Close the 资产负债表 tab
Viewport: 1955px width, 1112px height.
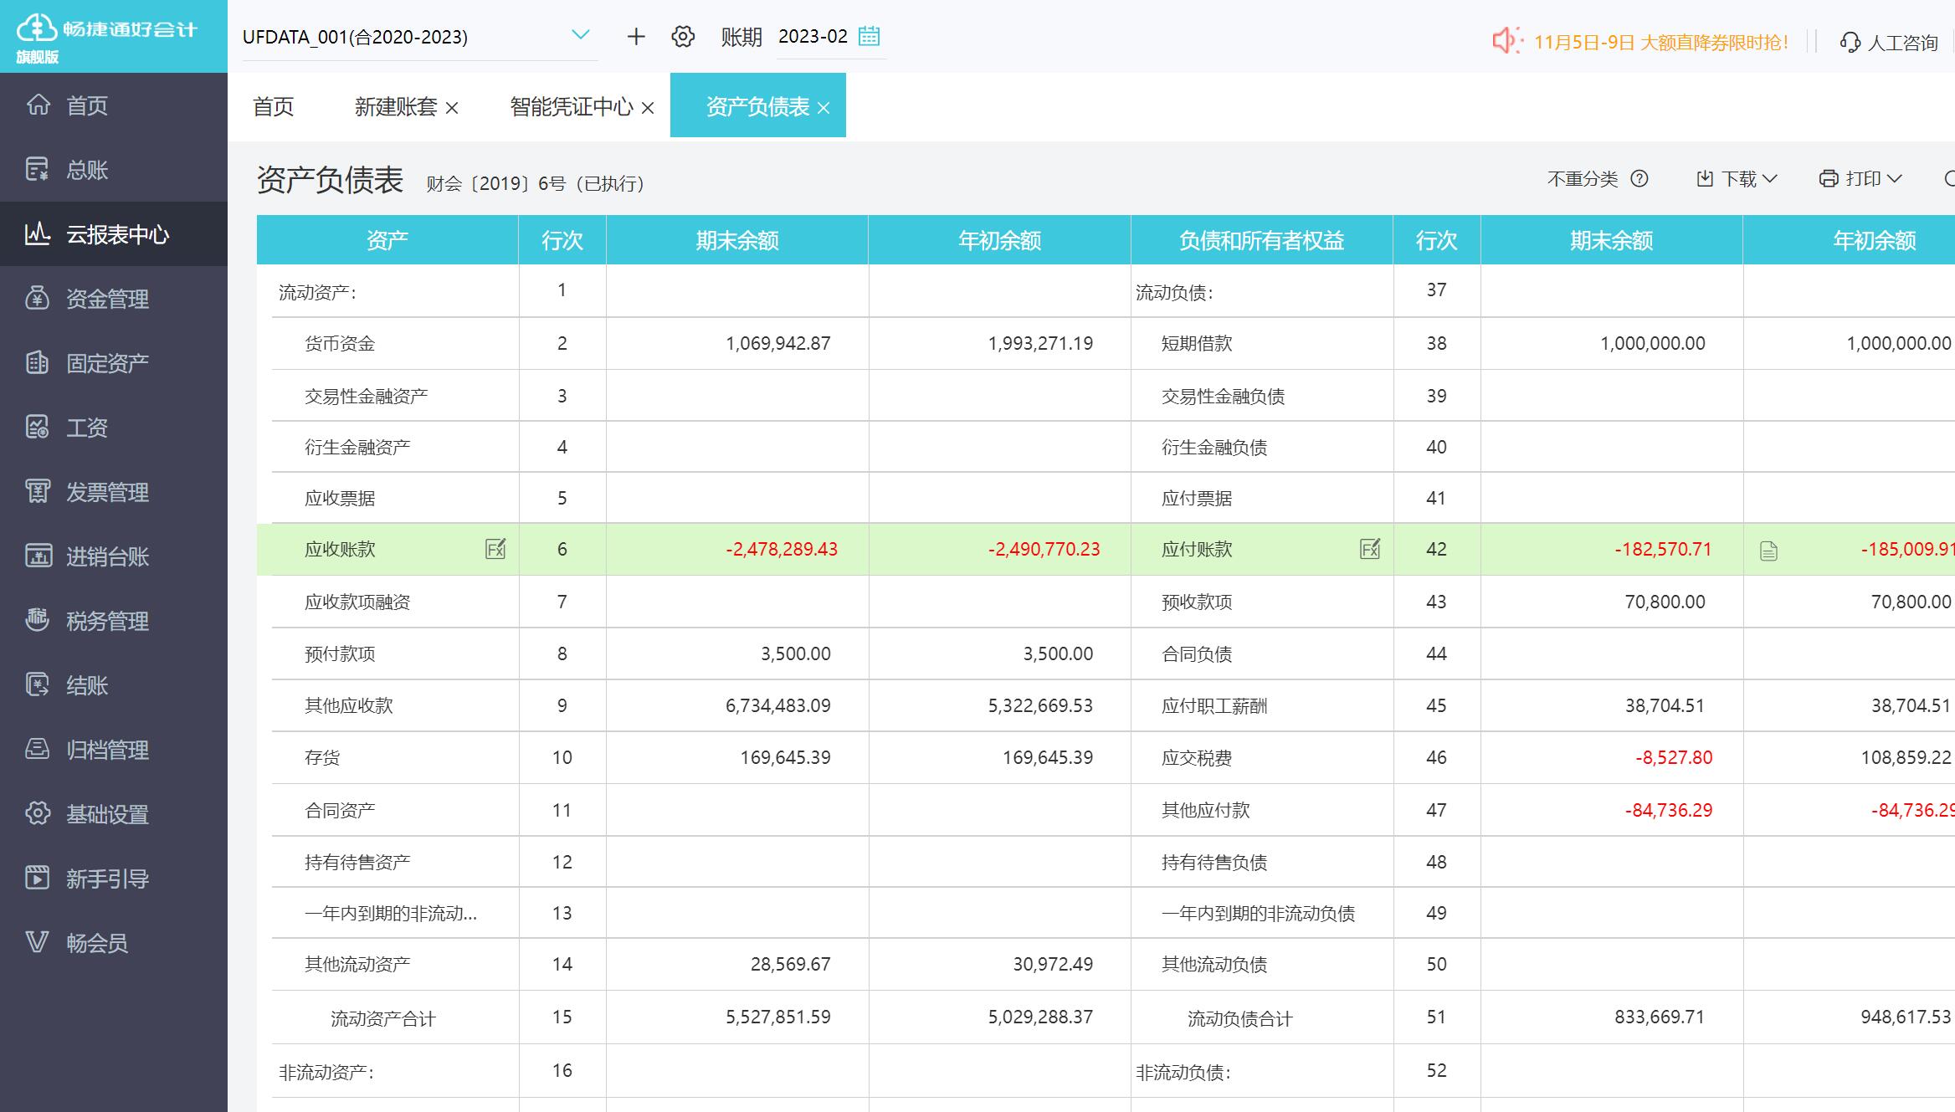(824, 108)
